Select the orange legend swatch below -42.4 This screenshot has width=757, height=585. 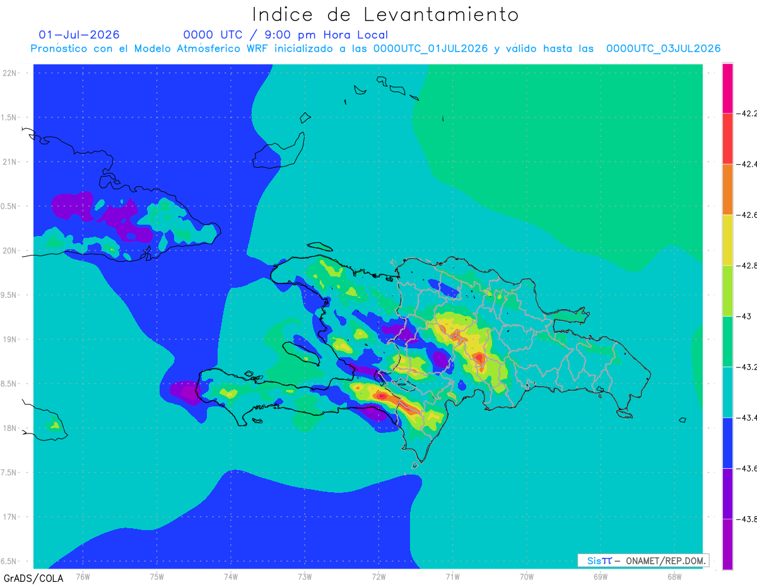pos(727,189)
